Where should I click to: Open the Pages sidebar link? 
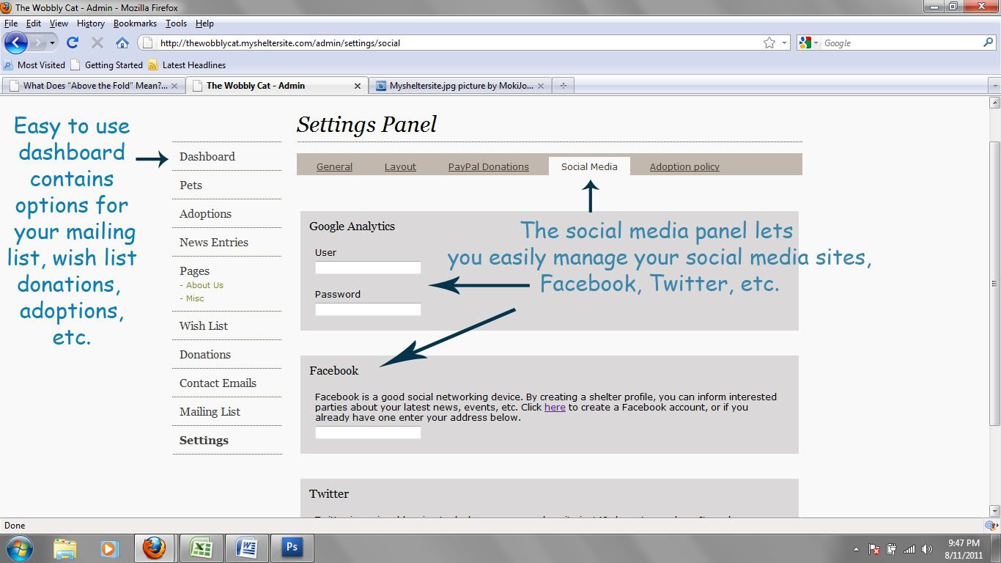click(194, 271)
